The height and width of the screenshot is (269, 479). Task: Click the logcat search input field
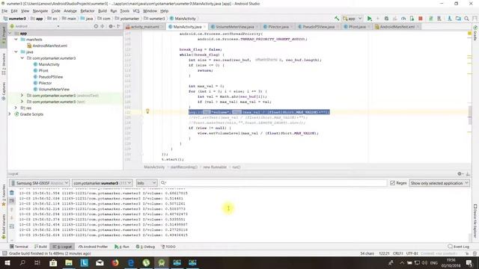273,183
